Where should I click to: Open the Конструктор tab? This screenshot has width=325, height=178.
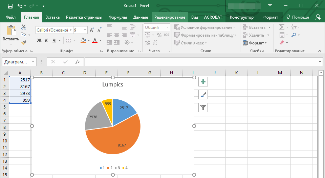point(241,17)
